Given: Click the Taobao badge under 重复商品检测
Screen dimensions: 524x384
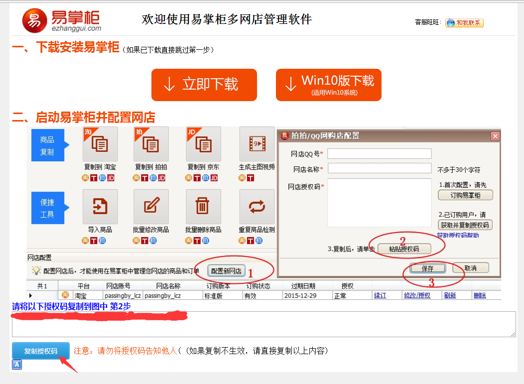Looking at the screenshot, I should point(242,240).
